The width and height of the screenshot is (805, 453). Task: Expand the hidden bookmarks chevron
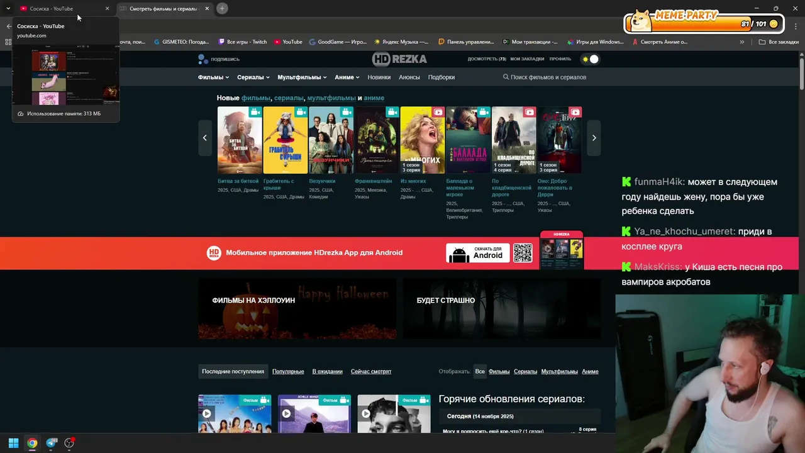click(742, 42)
